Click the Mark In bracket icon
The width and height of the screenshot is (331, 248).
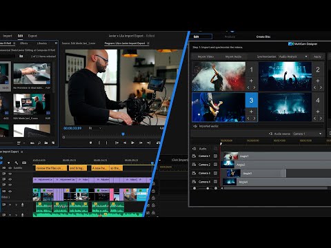tap(99, 143)
